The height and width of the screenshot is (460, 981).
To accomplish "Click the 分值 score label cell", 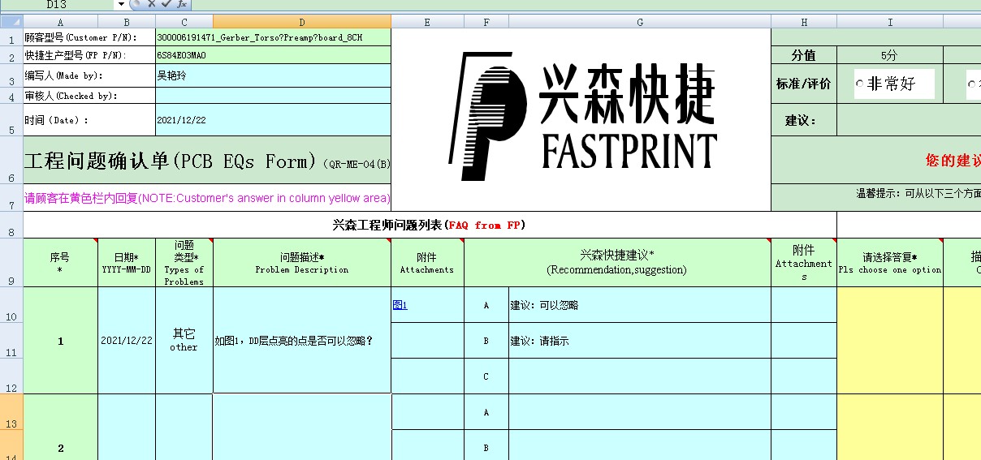I will pos(804,55).
